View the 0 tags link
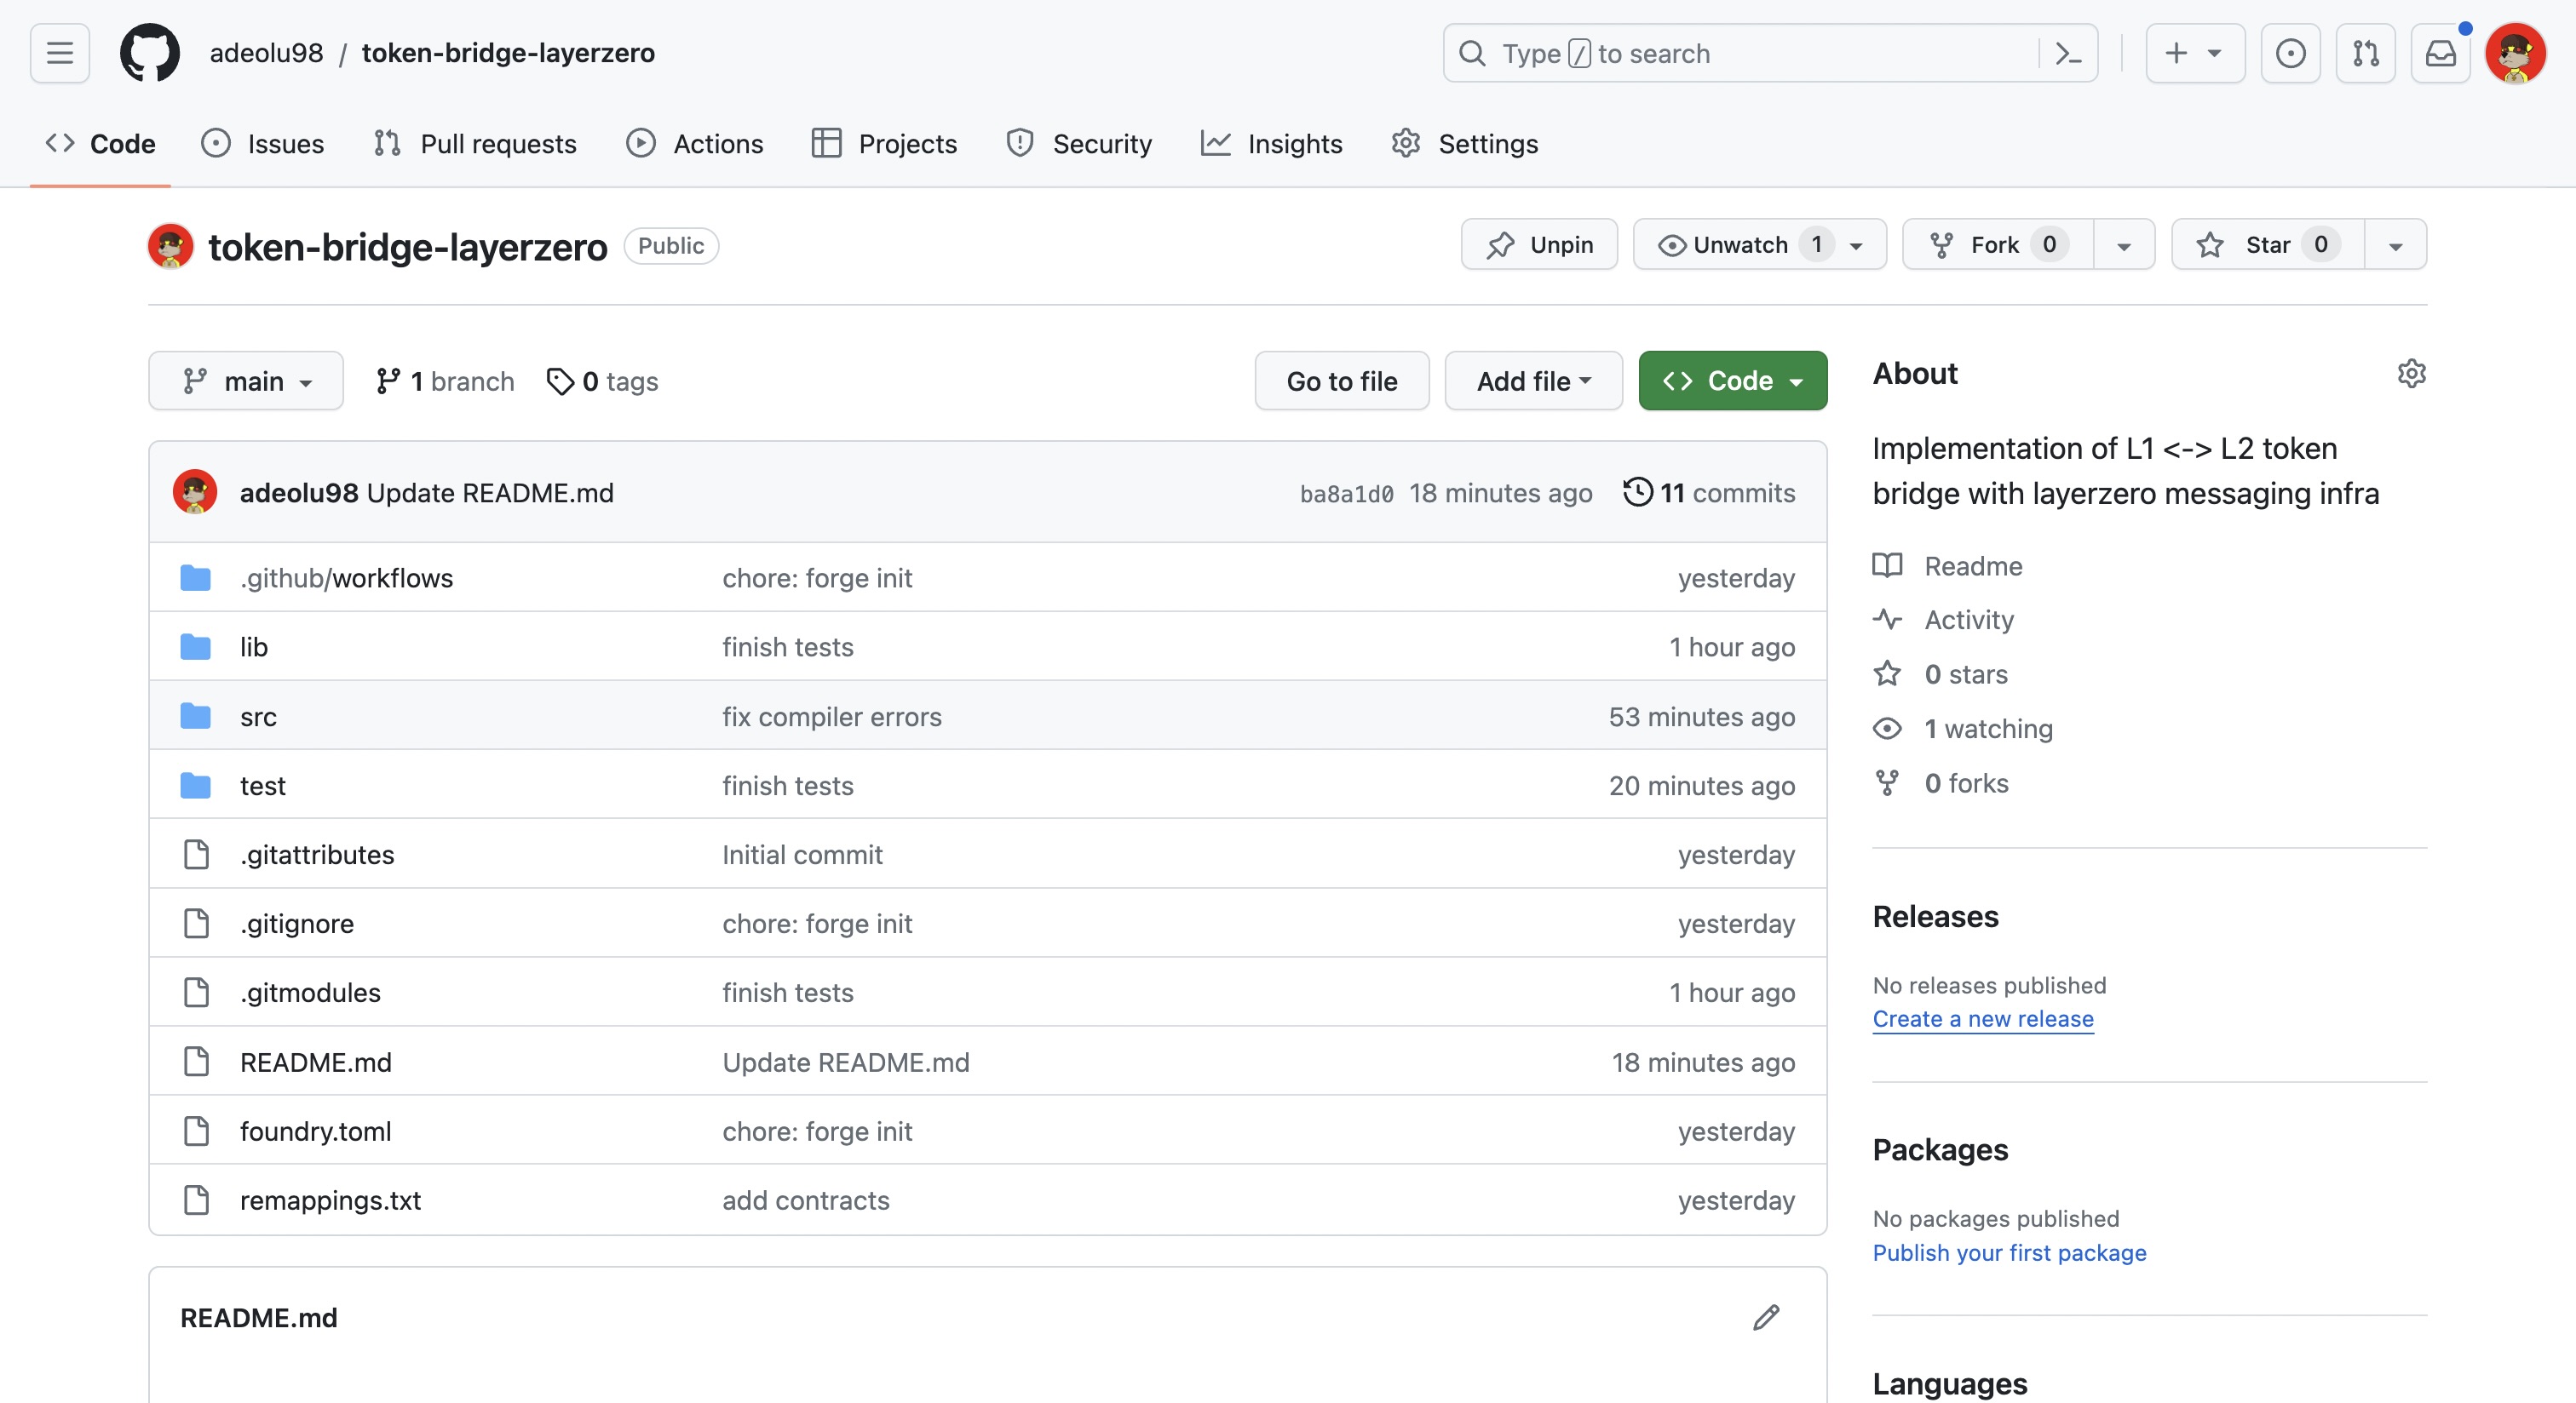Screen dimensions: 2576x1403 [603, 381]
